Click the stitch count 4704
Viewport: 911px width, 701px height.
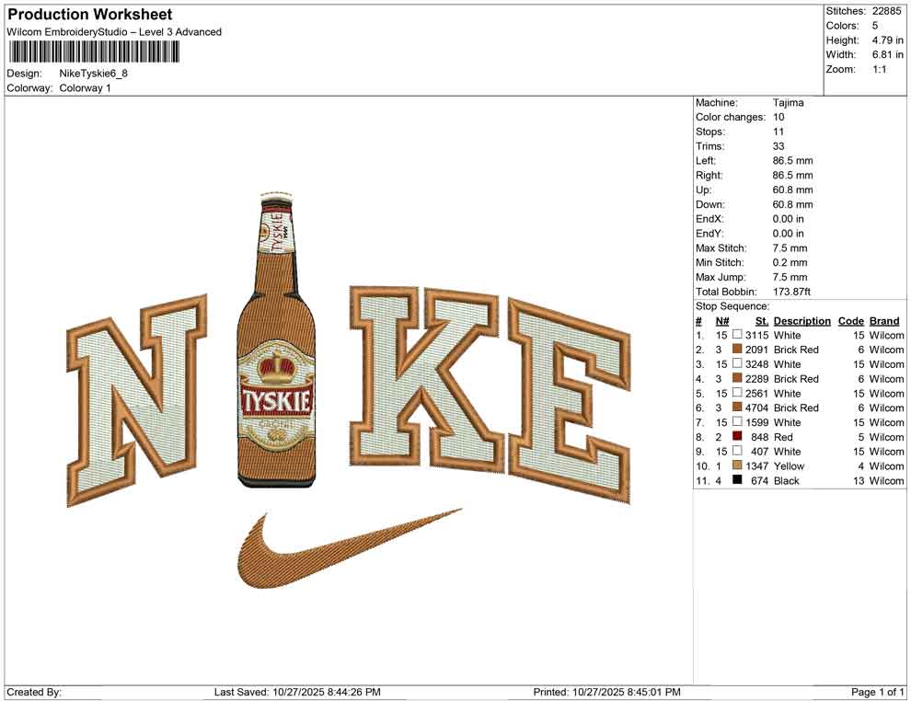click(x=757, y=408)
